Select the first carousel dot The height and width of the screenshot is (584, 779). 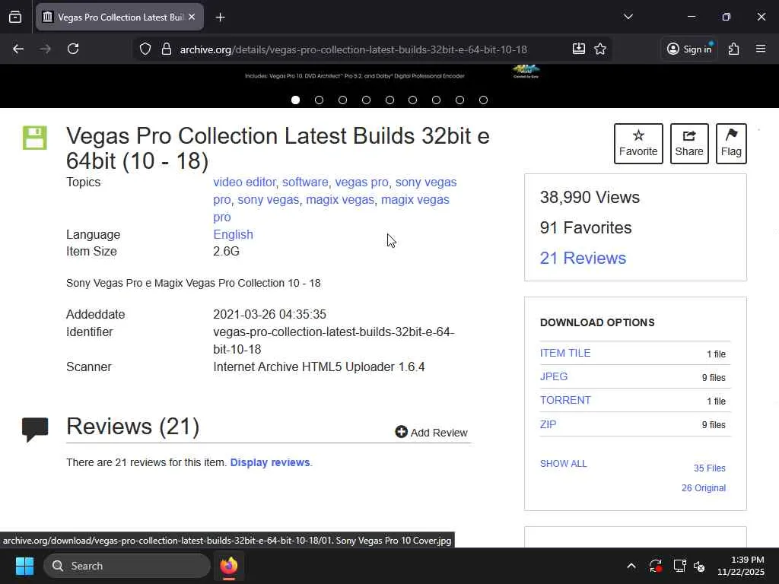(x=296, y=100)
